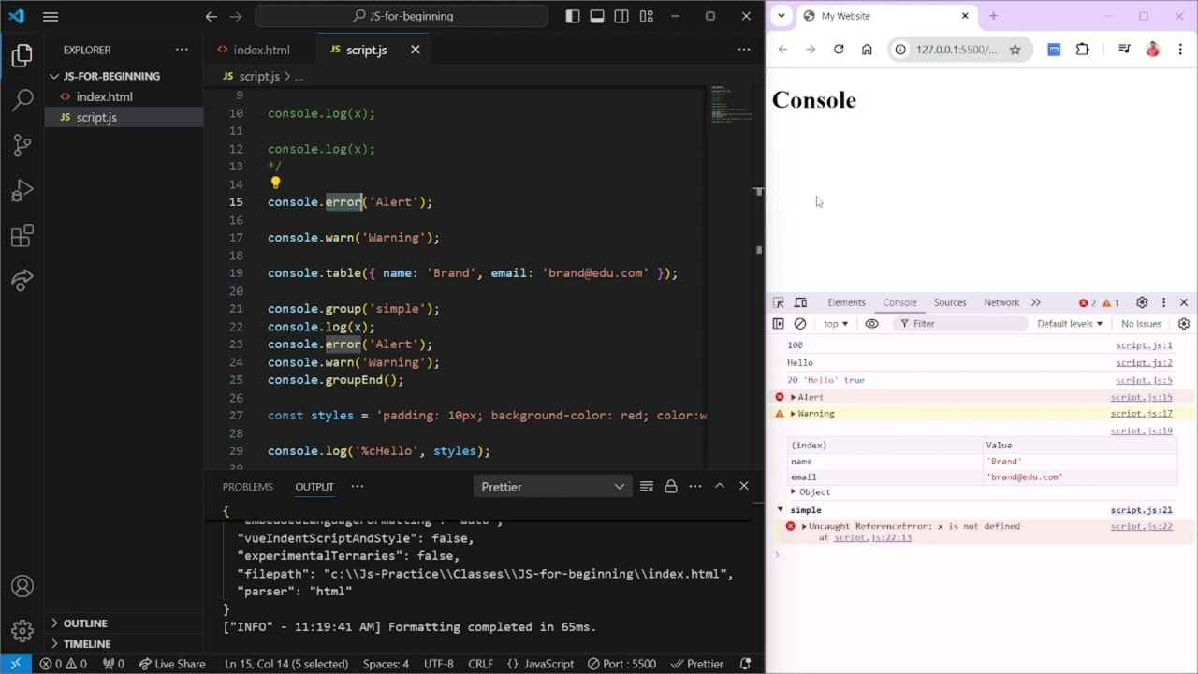Click the lightbulb code action icon
Screen dimensions: 1198x674
275,183
